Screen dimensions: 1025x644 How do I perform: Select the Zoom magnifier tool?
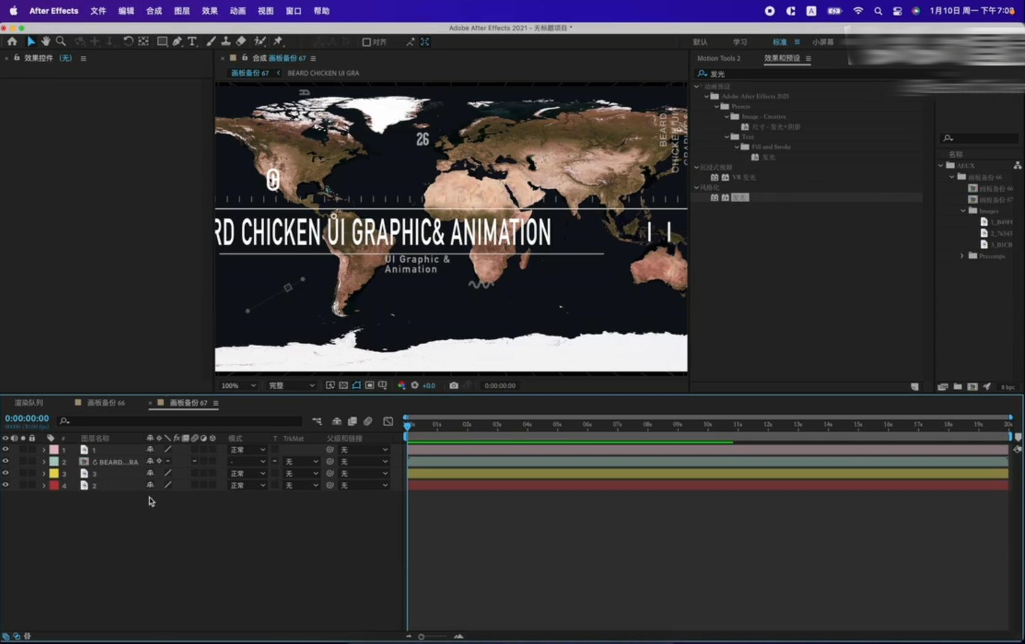click(61, 41)
